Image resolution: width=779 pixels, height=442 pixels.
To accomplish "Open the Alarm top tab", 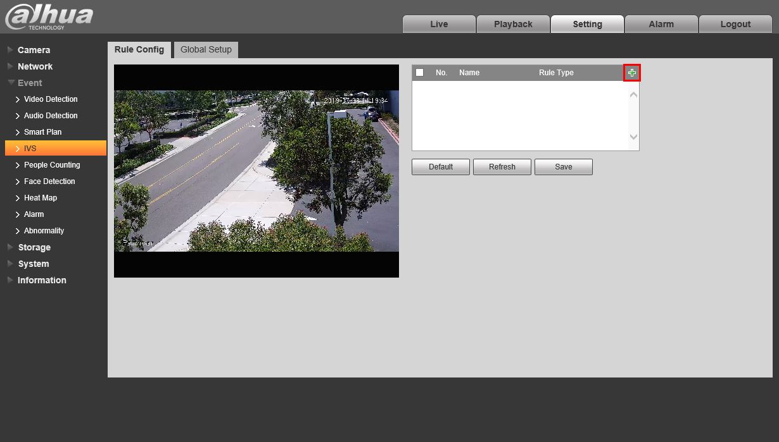I will 661,24.
